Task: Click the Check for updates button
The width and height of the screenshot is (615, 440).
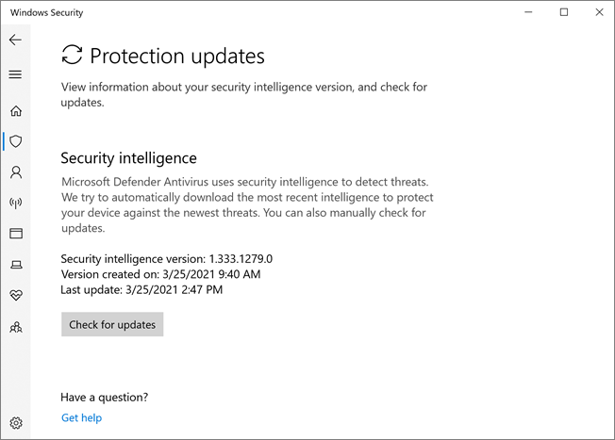Action: (112, 324)
